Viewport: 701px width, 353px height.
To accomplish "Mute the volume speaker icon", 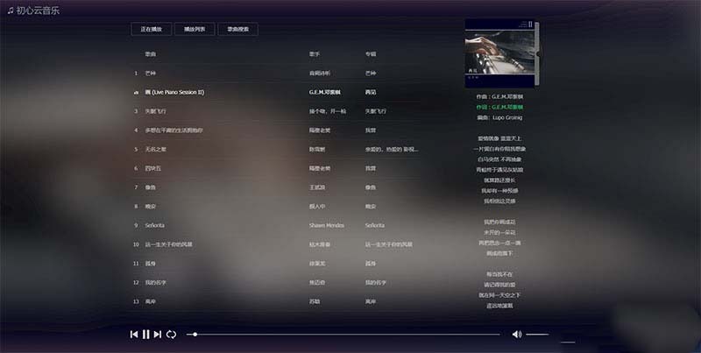I will (x=517, y=335).
